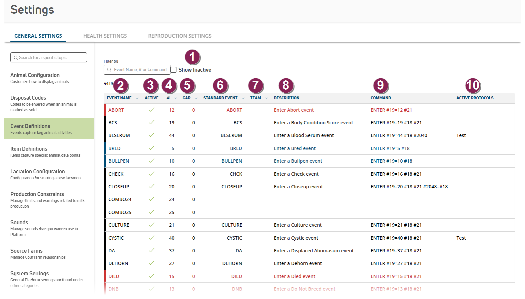The image size is (525, 299).
Task: Click the numbered callout 6 badge
Action: pyautogui.click(x=220, y=85)
